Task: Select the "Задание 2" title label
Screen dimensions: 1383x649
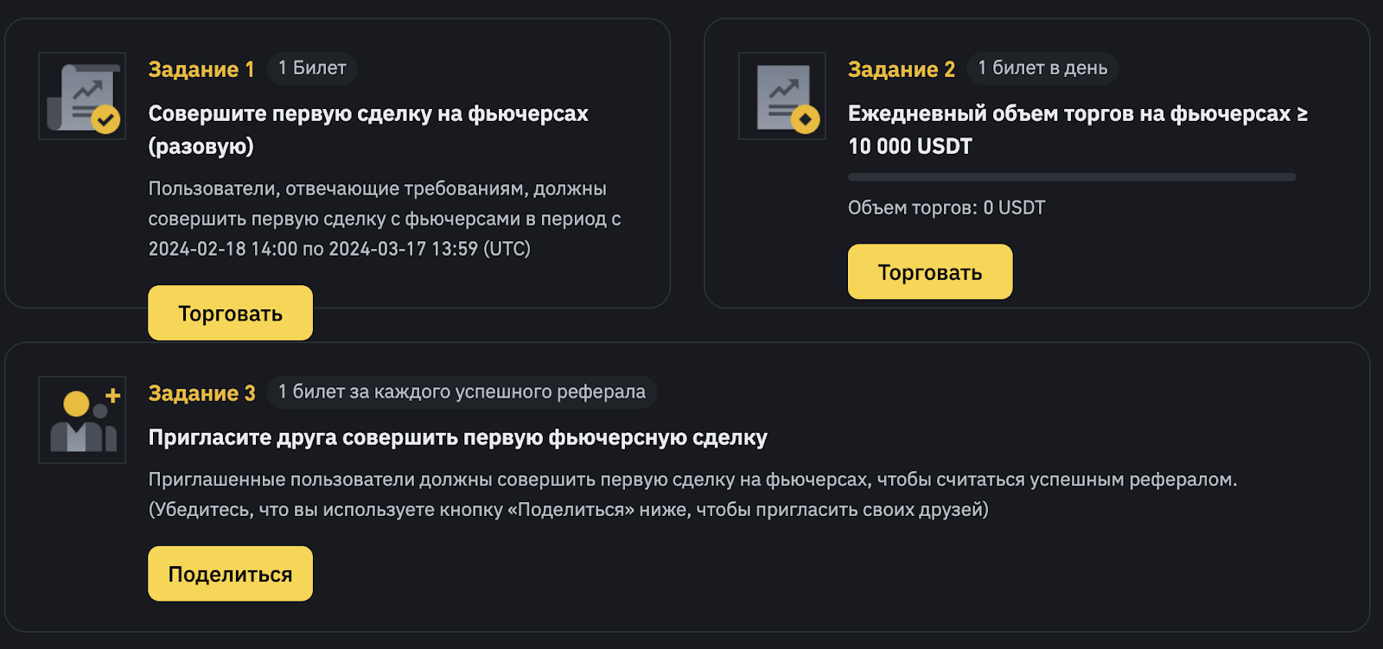Action: [901, 69]
